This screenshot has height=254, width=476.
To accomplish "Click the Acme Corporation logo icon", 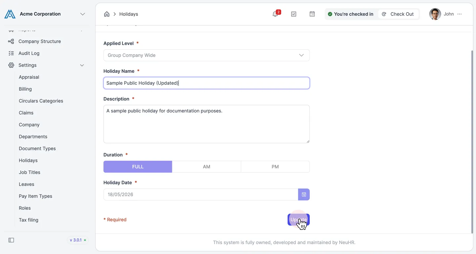I will pyautogui.click(x=10, y=14).
